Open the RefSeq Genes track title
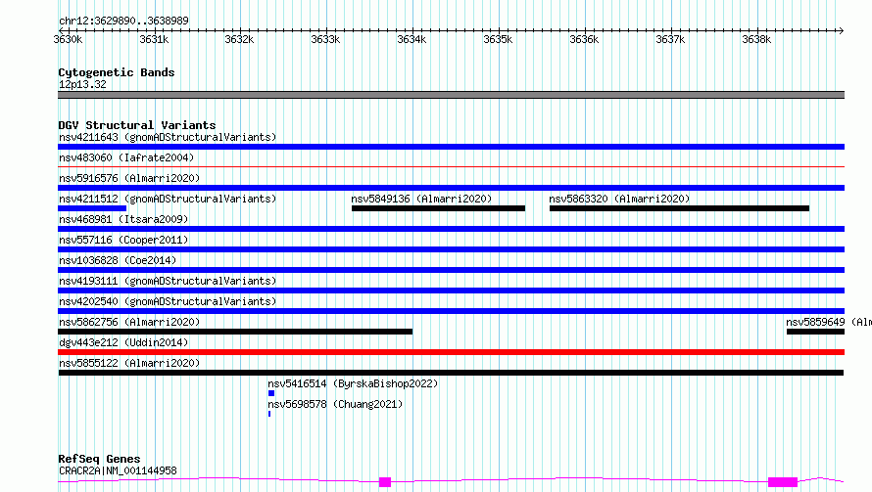This screenshot has height=492, width=872. pos(99,459)
